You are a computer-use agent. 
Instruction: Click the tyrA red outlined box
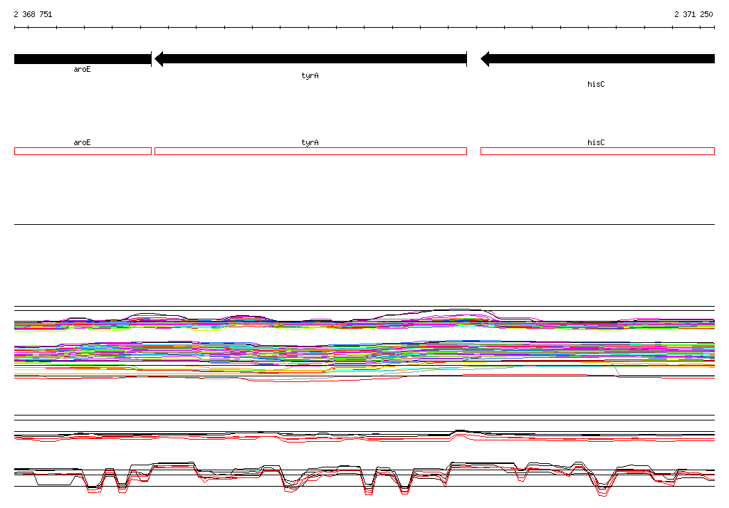(x=310, y=151)
